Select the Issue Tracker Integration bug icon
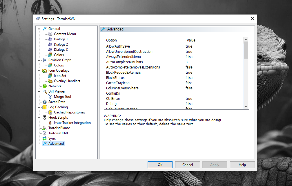This screenshot has height=186, width=292. click(50, 123)
